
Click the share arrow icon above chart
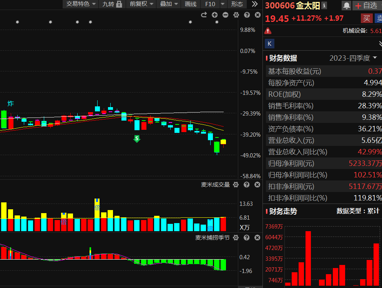(x=204, y=15)
